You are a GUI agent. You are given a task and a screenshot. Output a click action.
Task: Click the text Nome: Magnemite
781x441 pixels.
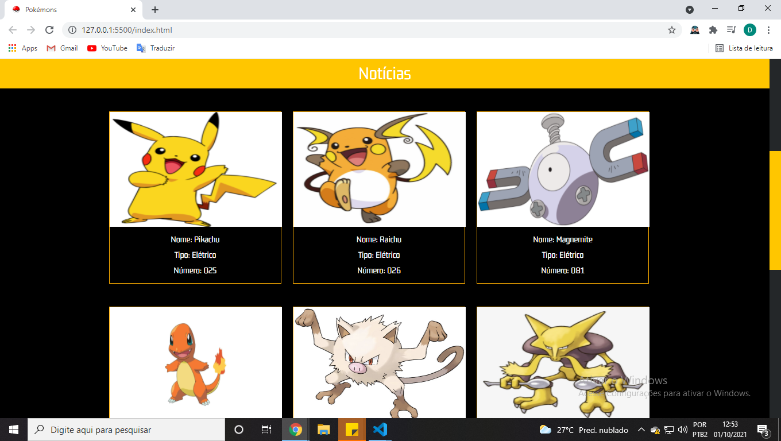pos(563,239)
